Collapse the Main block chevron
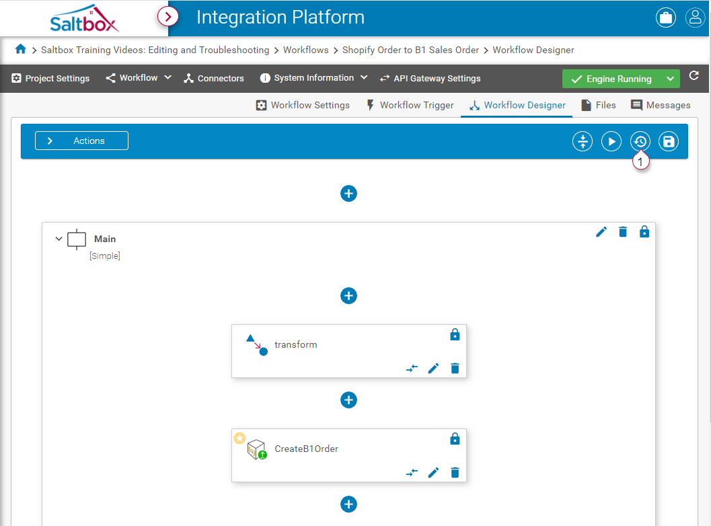 pos(59,239)
